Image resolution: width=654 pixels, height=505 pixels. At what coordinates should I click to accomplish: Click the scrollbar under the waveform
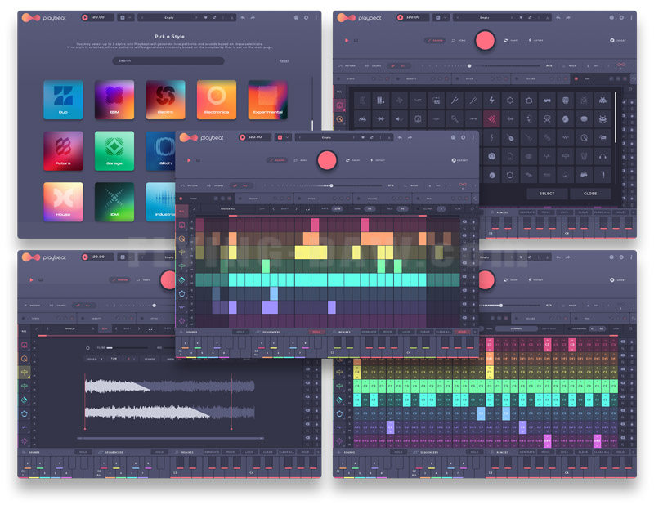(170, 438)
